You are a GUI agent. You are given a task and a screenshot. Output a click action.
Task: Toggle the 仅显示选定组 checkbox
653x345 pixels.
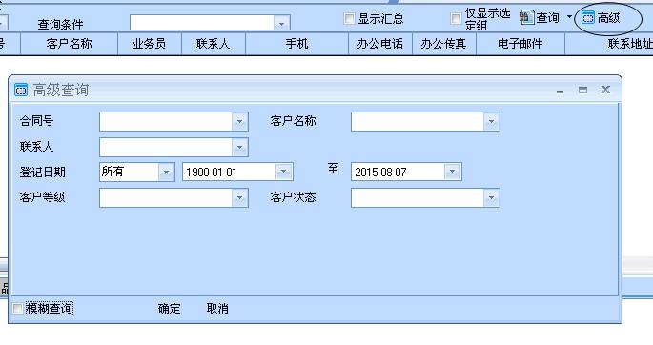[456, 18]
